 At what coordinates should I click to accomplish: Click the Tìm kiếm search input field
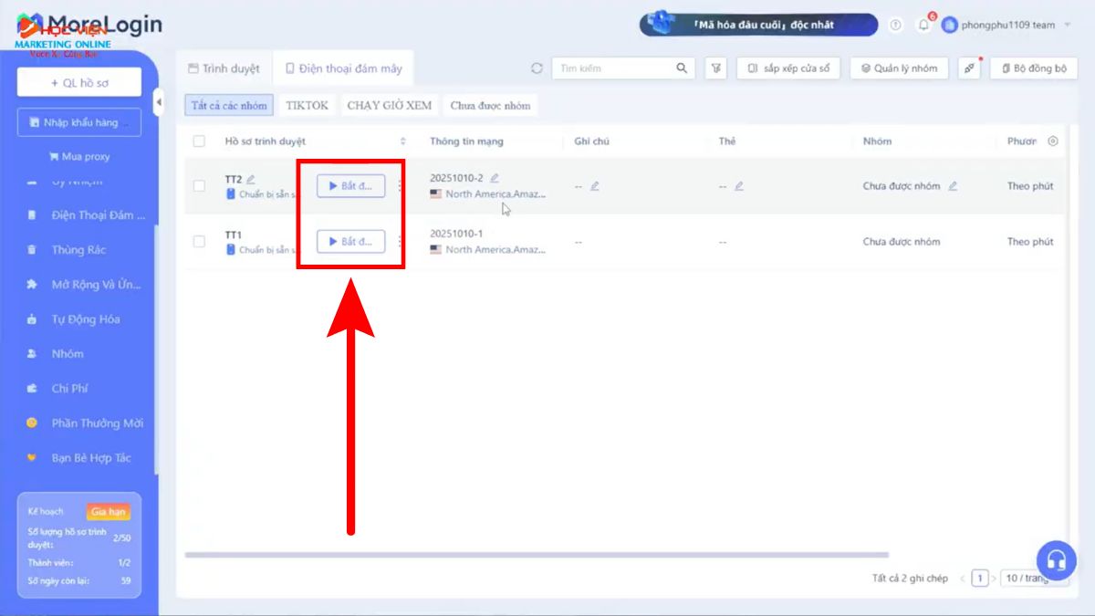pos(614,68)
